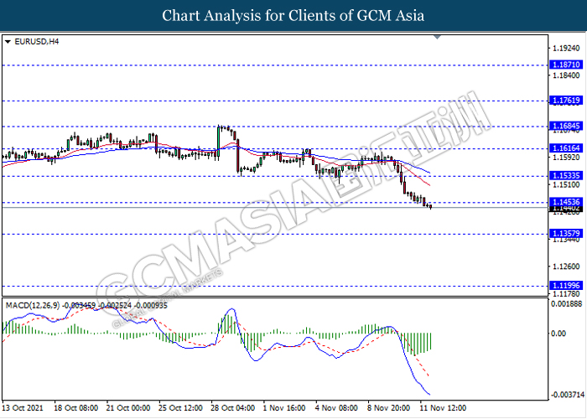Click the chart shift marker triangle at top
The height and width of the screenshot is (419, 587).
(437, 37)
